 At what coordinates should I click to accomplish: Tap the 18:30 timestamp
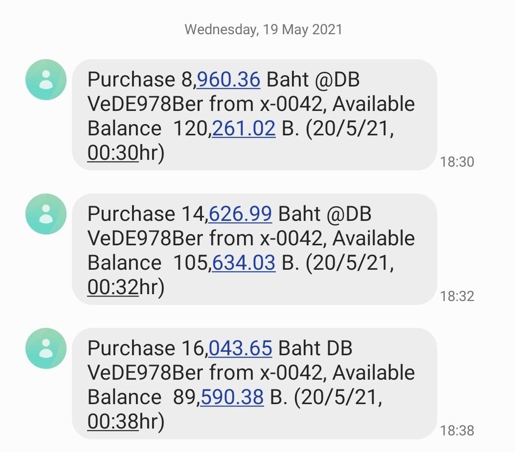click(x=457, y=162)
